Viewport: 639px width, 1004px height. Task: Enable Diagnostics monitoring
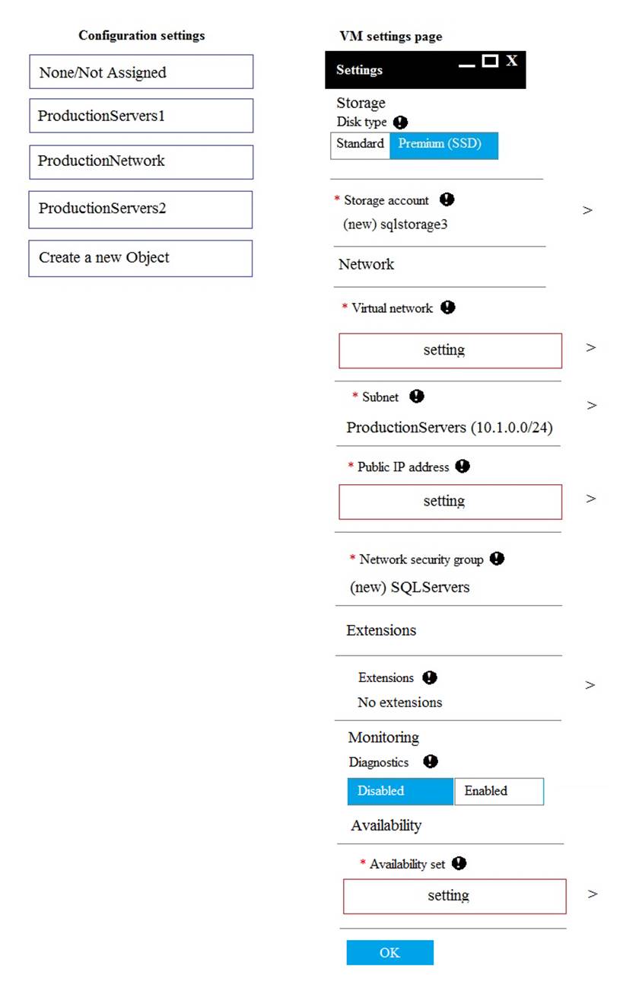tap(498, 791)
